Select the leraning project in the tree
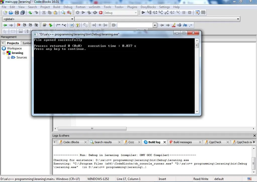This screenshot has width=257, height=182. tap(17, 53)
